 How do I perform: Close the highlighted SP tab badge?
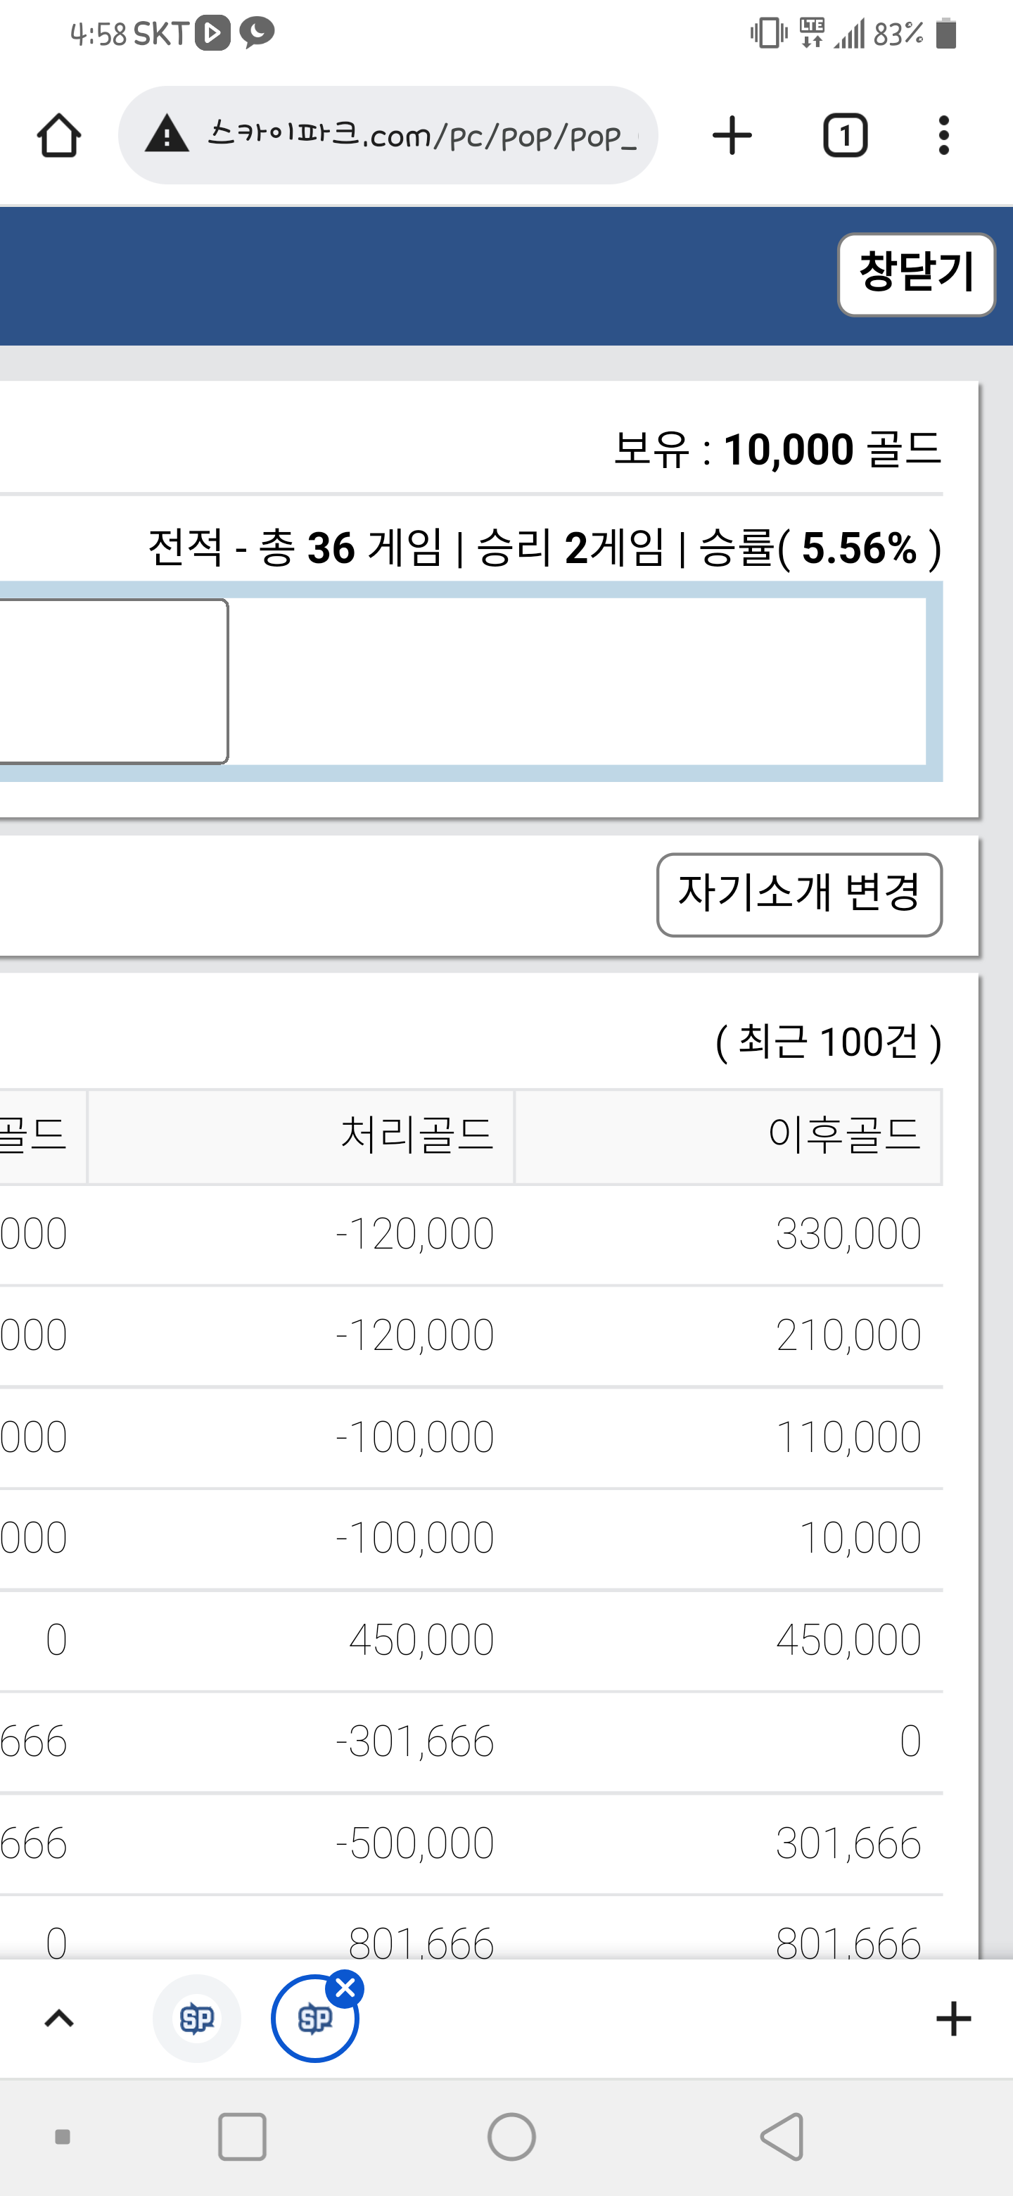345,1988
